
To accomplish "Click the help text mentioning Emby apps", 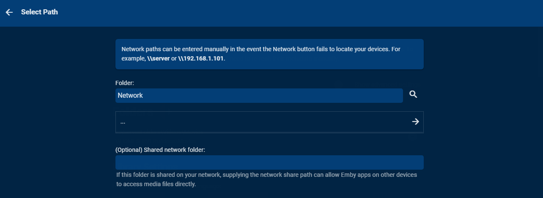I will click(266, 175).
